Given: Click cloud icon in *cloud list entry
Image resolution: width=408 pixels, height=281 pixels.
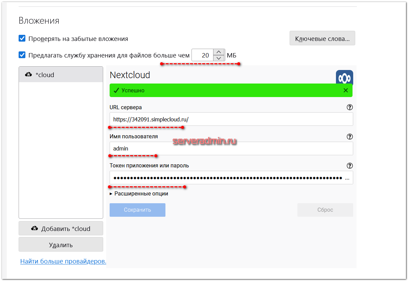Looking at the screenshot, I should [x=29, y=75].
